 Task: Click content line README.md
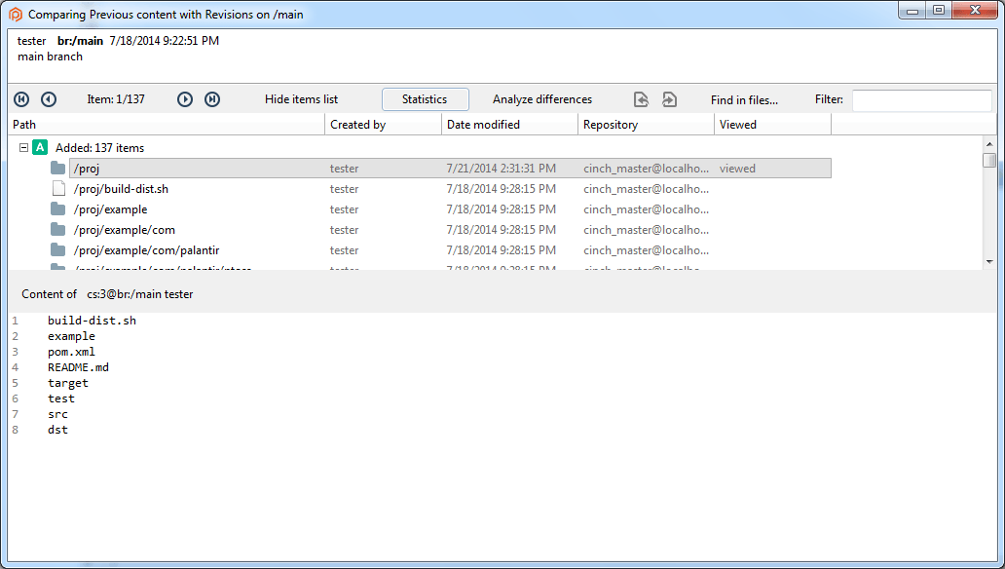pos(78,367)
